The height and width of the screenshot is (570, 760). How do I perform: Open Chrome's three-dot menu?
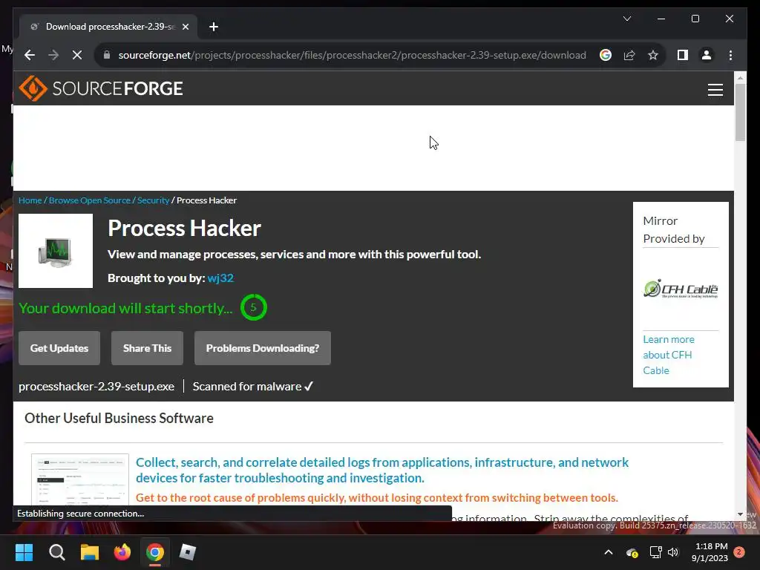(x=730, y=55)
